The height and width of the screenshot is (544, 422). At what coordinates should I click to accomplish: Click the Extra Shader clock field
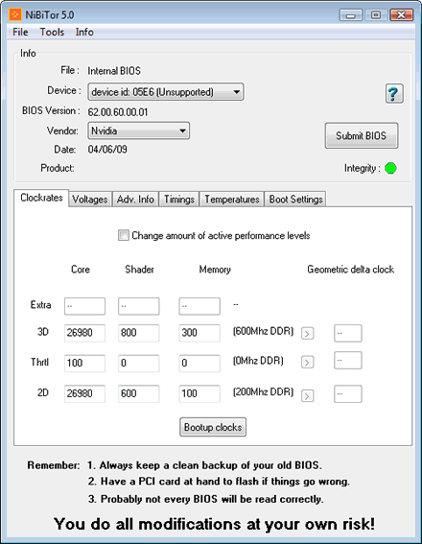[x=139, y=306]
